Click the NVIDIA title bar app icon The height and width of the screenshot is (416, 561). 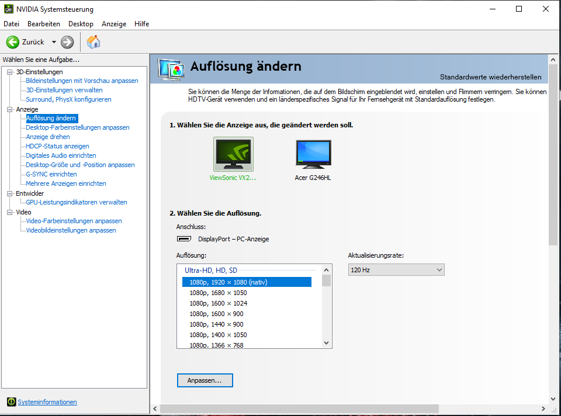[9, 9]
